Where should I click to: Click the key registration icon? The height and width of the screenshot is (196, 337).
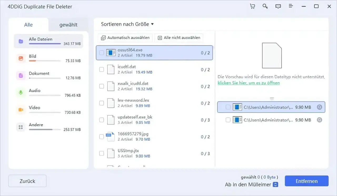265,6
